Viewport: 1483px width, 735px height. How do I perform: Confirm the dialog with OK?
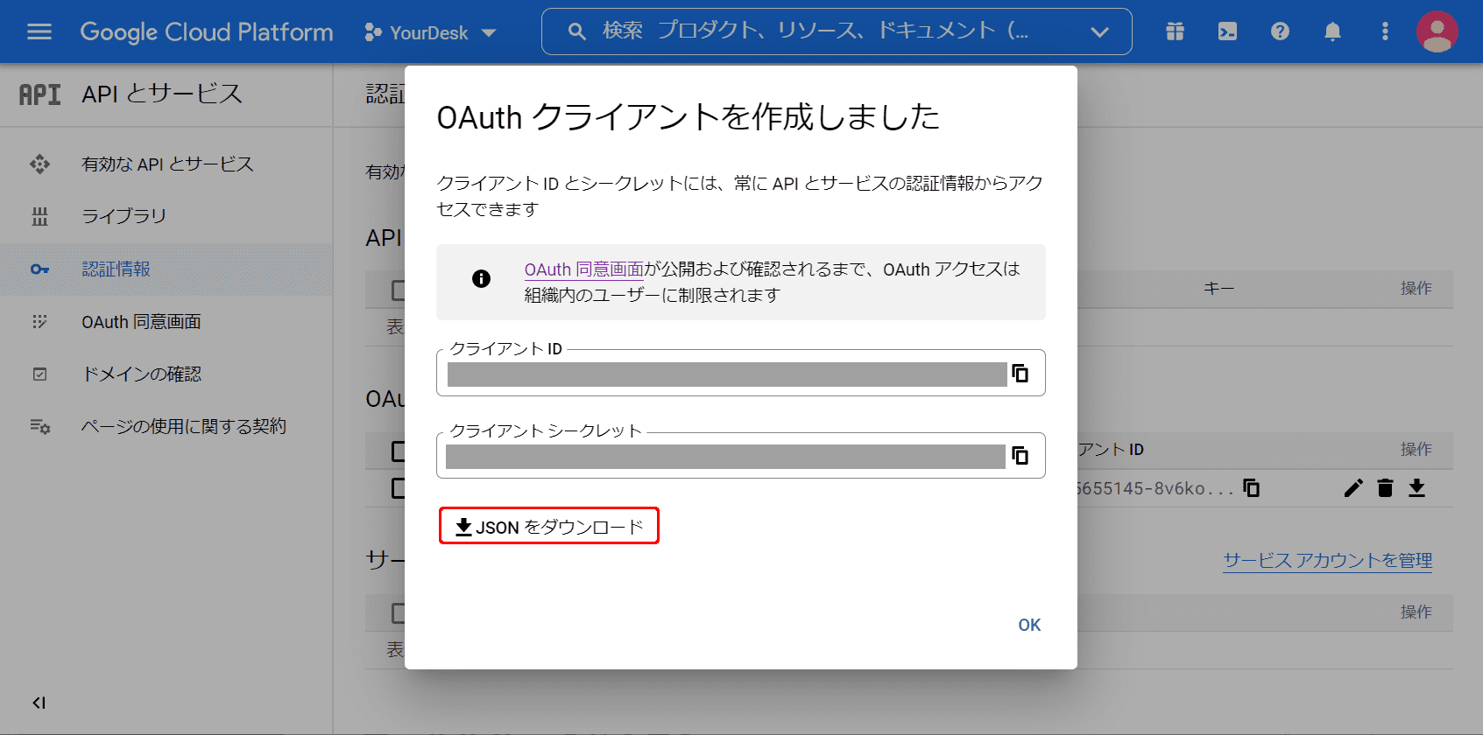tap(1029, 625)
